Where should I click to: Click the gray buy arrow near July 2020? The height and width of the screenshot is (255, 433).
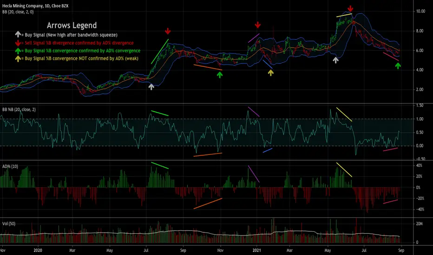(151, 86)
